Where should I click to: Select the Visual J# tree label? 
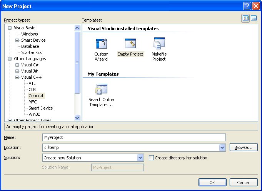coord(29,71)
